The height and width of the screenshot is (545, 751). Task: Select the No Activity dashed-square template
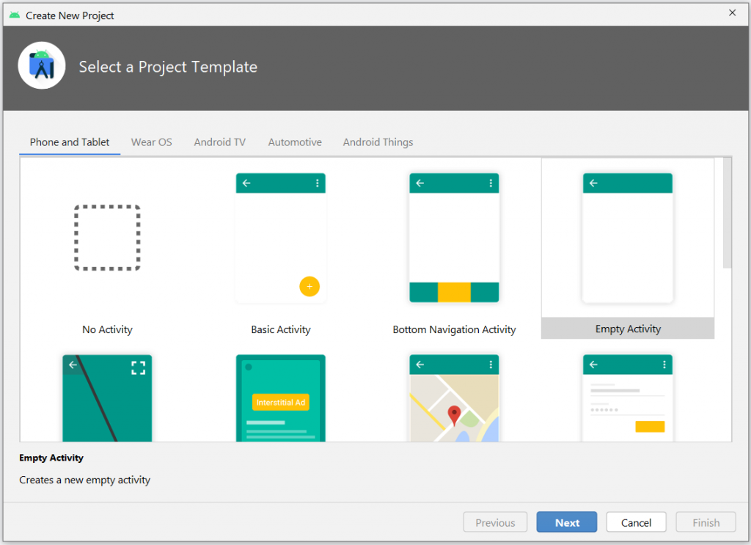tap(107, 238)
